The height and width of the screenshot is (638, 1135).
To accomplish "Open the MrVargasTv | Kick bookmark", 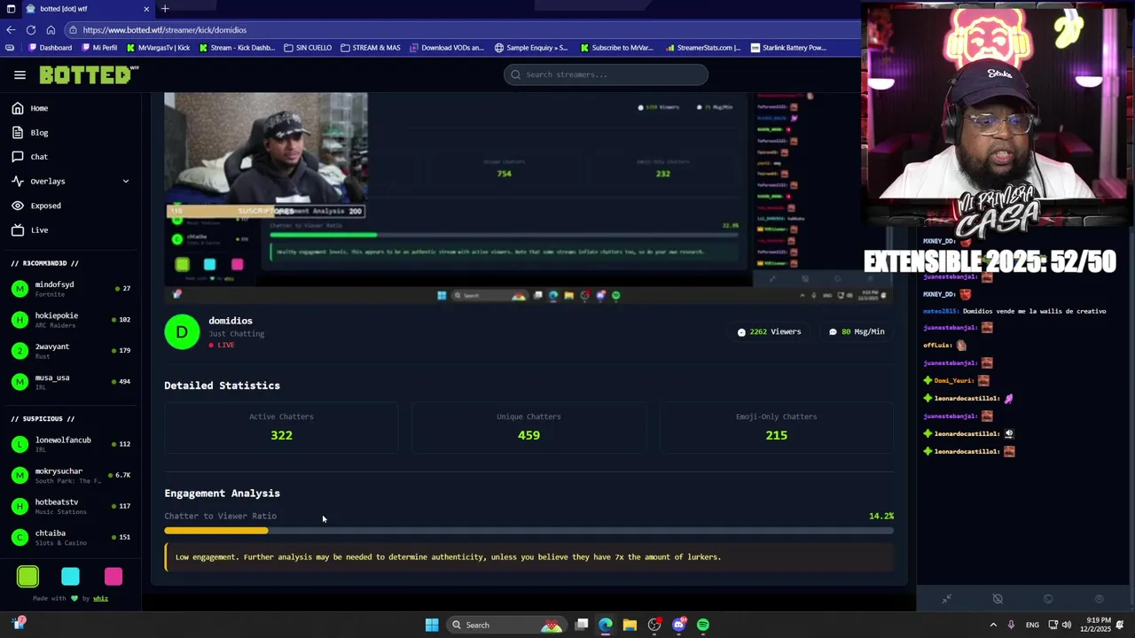I will coord(157,48).
